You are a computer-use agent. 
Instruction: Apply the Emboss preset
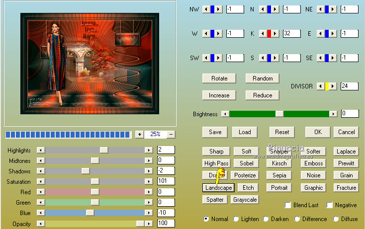[x=314, y=163]
